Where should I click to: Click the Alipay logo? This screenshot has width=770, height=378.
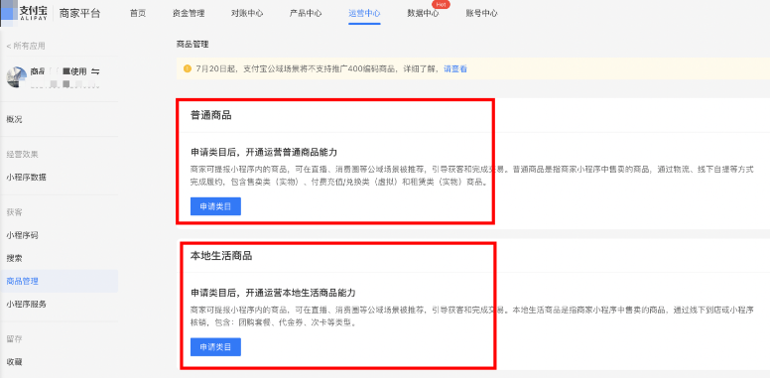coord(25,13)
